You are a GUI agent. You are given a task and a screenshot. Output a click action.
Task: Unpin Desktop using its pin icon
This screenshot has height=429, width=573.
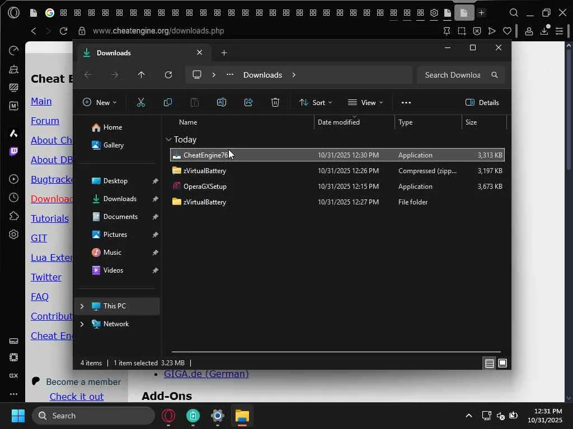tap(156, 181)
